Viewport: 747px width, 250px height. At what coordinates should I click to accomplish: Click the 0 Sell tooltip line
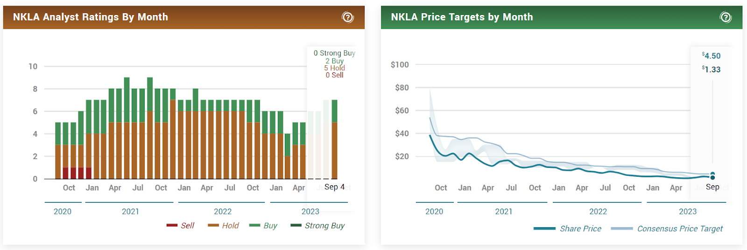point(334,75)
